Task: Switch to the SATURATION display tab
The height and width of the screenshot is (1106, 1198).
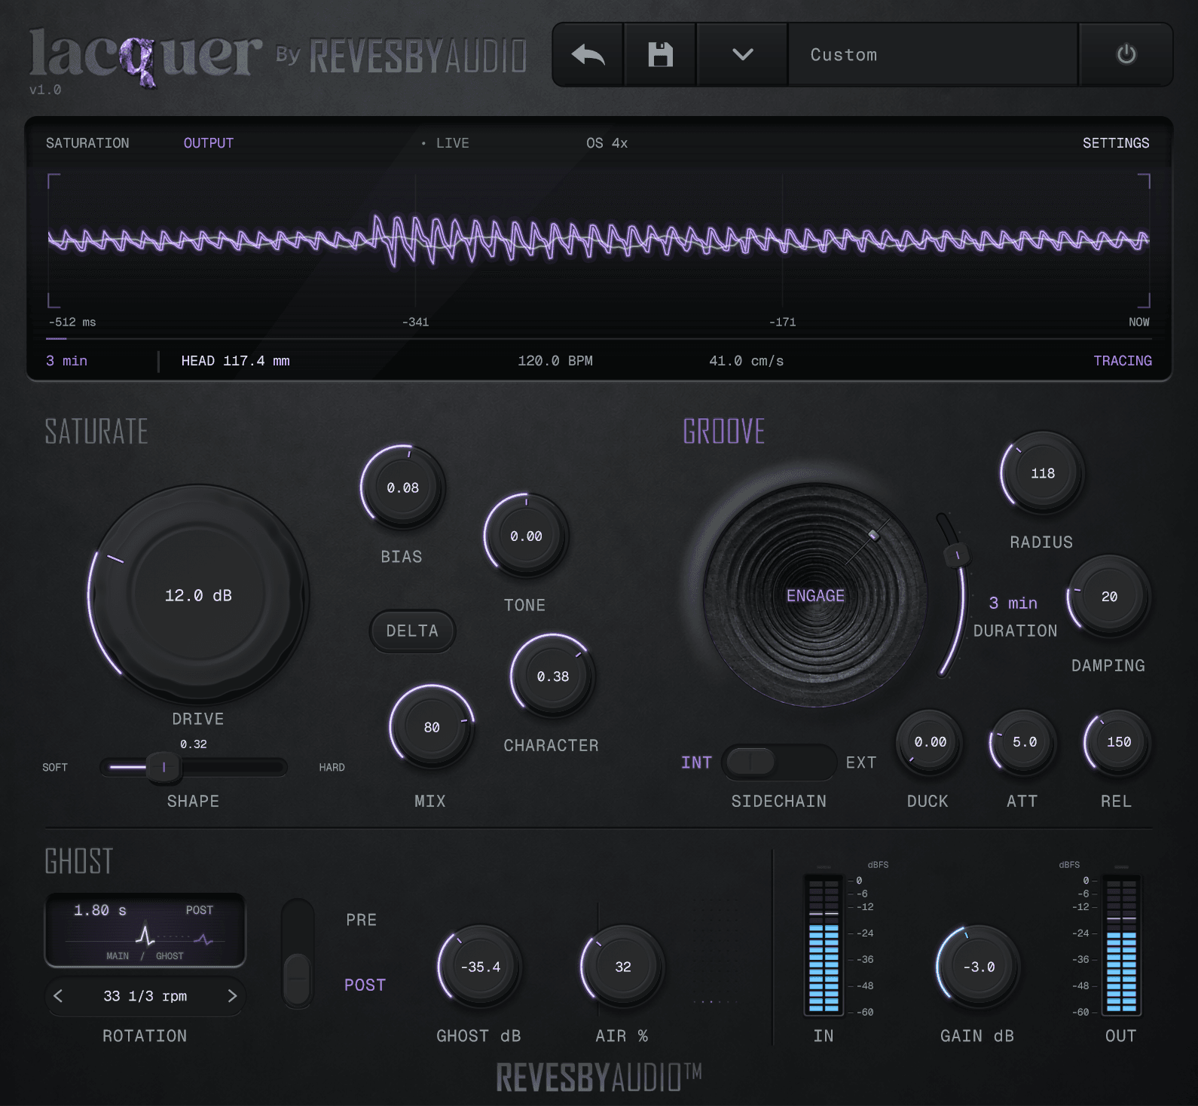Action: (87, 143)
